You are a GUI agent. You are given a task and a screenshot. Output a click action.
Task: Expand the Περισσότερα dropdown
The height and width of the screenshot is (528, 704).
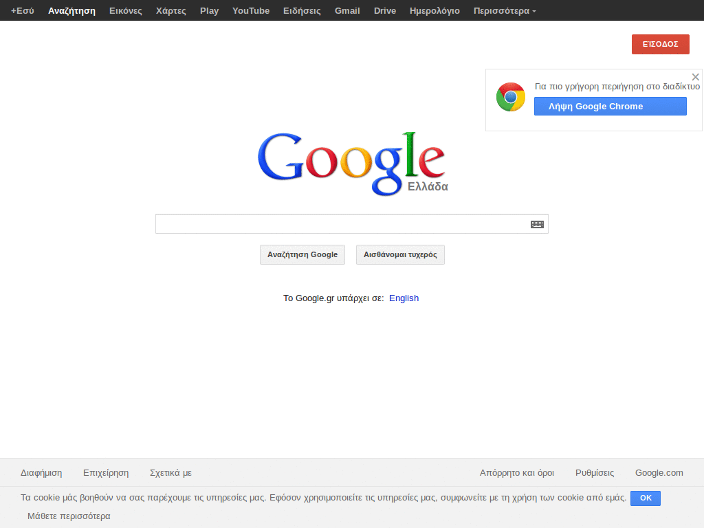point(505,11)
